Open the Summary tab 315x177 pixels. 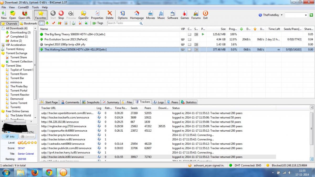click(111, 102)
